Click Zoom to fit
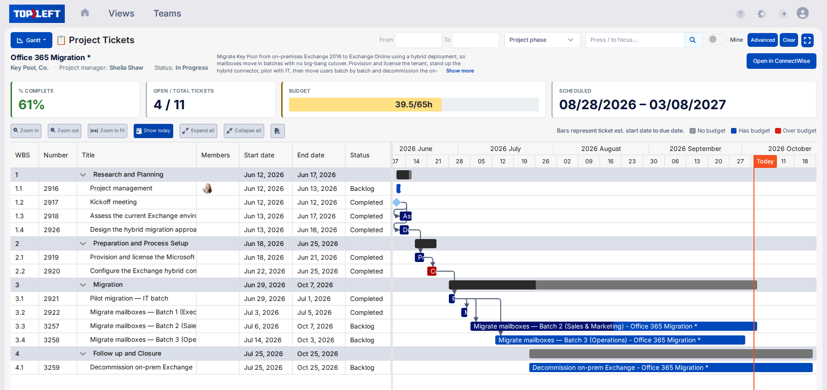This screenshot has height=390, width=827. coord(108,131)
